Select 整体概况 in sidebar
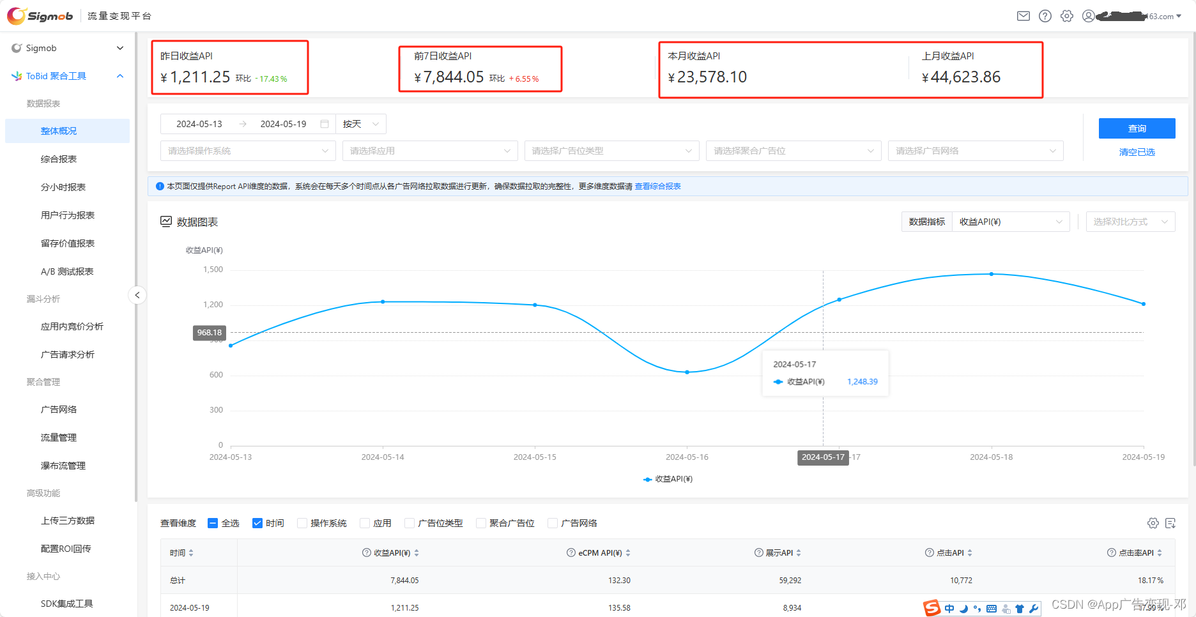1196x617 pixels. [x=67, y=131]
